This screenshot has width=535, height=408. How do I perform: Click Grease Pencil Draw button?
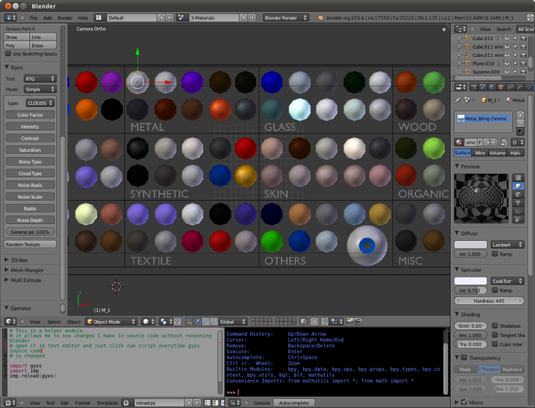coord(17,37)
